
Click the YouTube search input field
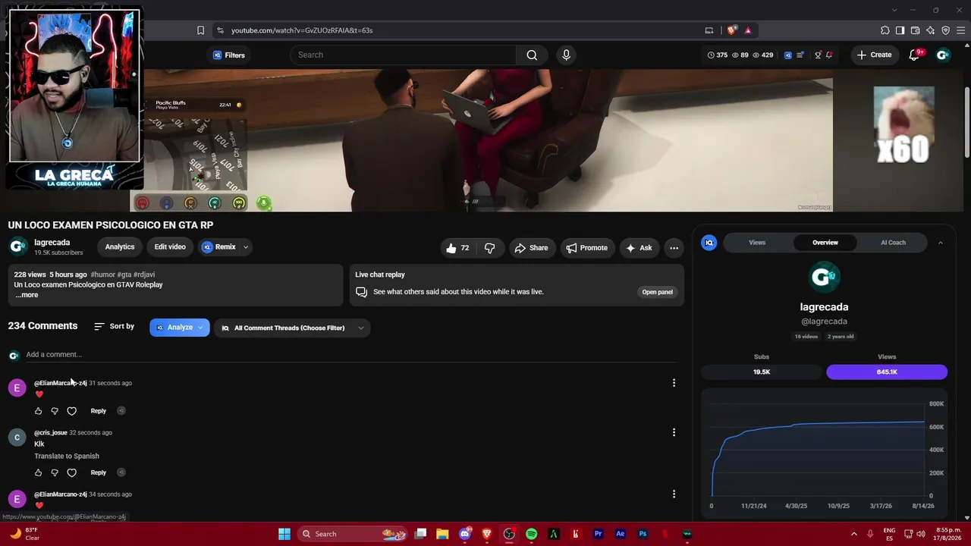pyautogui.click(x=403, y=55)
